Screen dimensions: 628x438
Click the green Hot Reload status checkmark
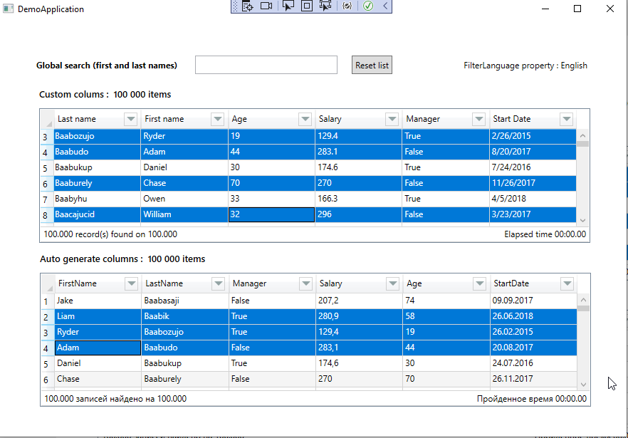[x=367, y=6]
